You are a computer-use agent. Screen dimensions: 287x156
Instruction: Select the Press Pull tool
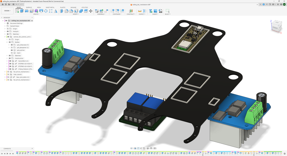(x=62, y=11)
